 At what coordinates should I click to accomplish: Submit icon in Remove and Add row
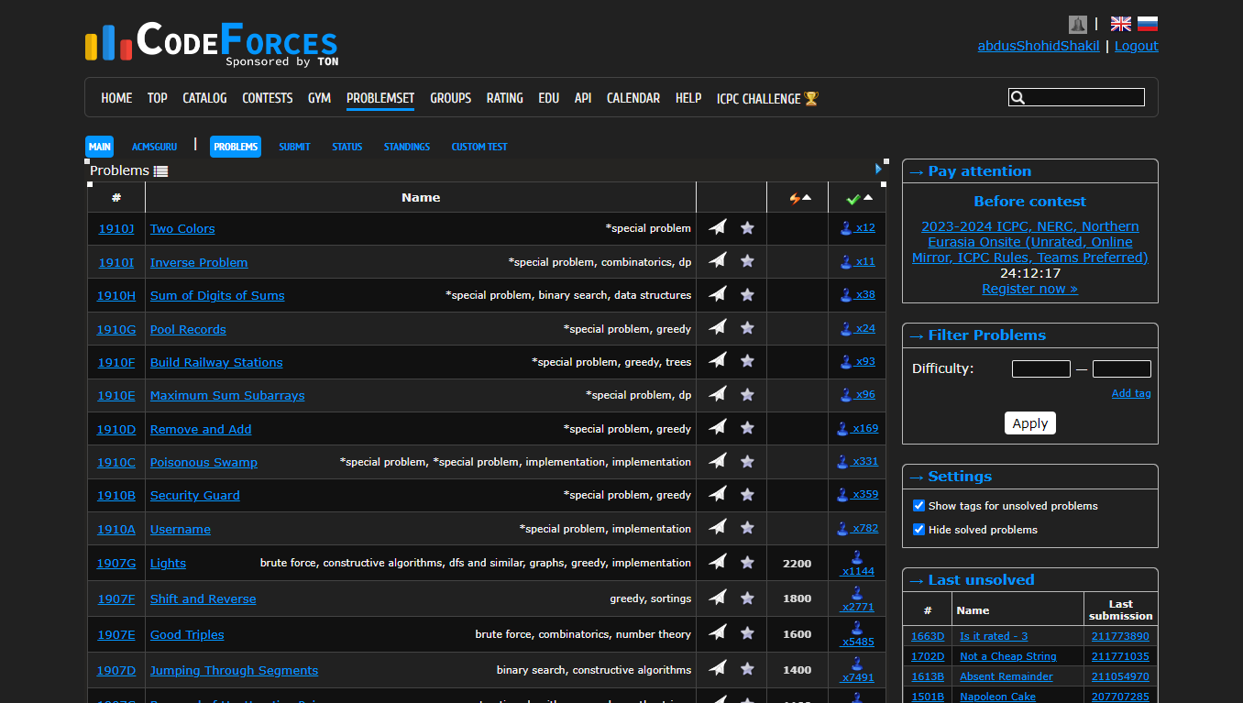click(717, 427)
